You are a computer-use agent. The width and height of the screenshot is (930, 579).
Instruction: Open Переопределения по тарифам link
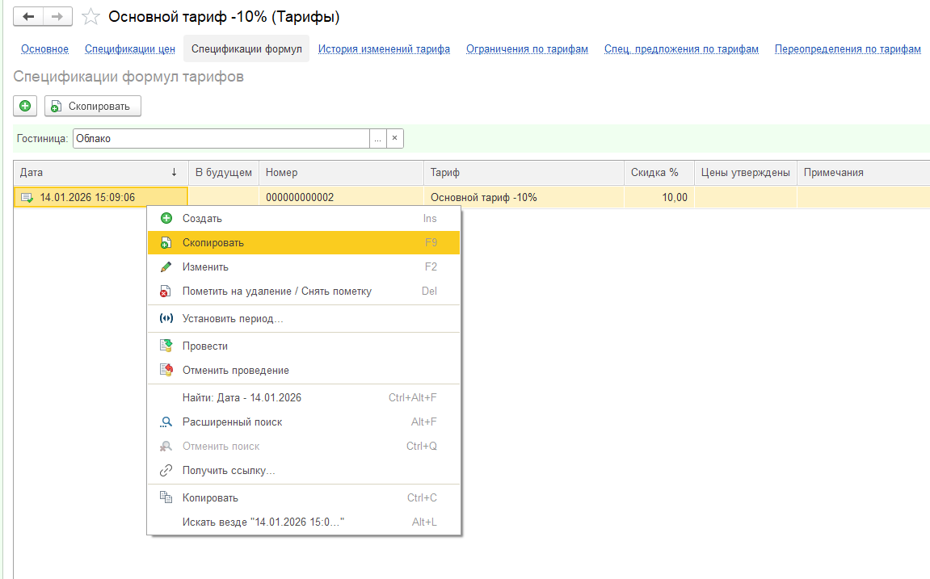coord(848,49)
